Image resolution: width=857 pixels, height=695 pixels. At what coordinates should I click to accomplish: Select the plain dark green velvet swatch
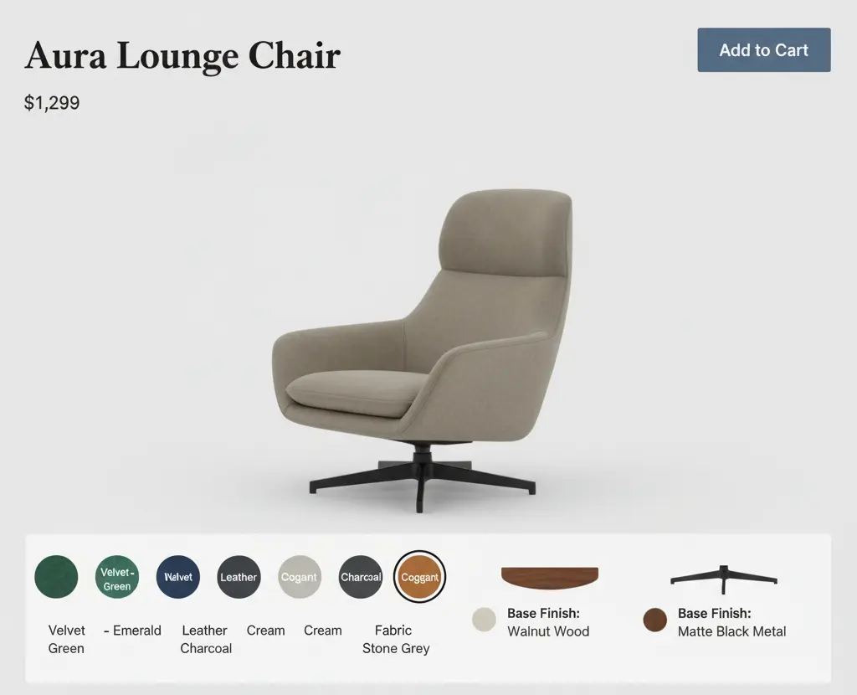coord(56,577)
